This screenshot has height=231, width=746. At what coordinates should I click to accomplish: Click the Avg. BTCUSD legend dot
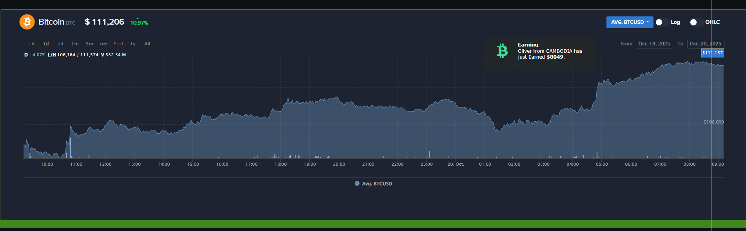coord(357,183)
